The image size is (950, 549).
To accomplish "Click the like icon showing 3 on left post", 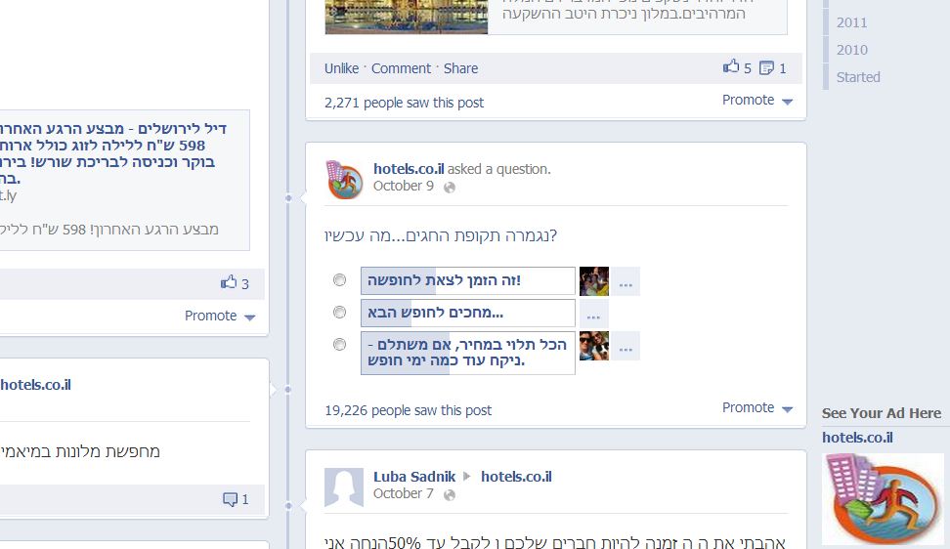I will (x=229, y=282).
